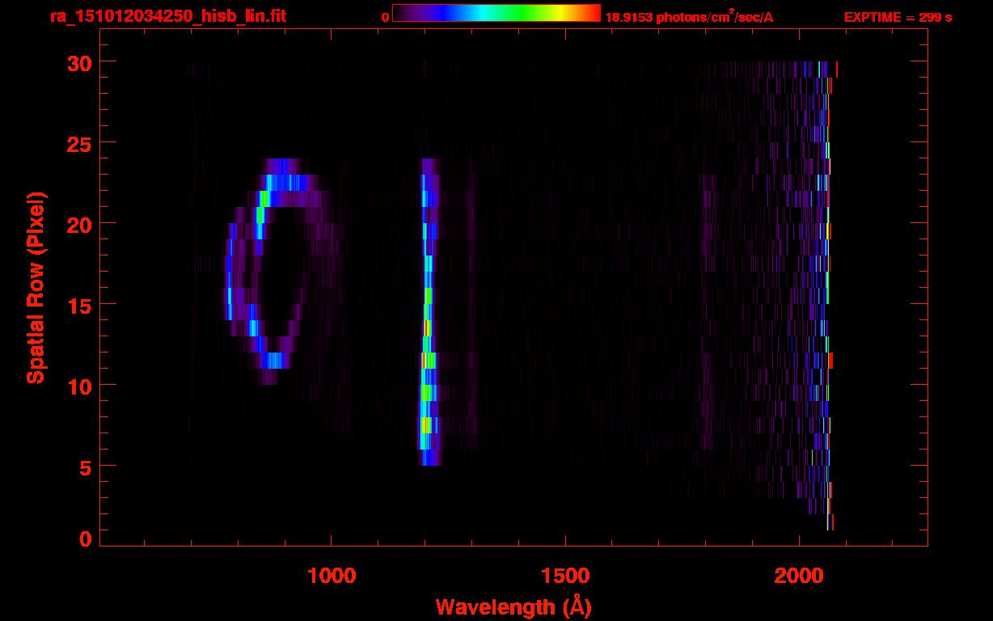This screenshot has width=993, height=621.
Task: Click the y-axis tick label 0
Action: tap(87, 539)
